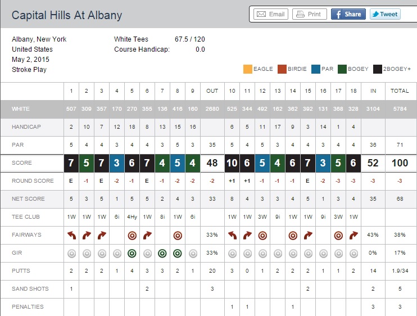Screen dimensions: 417x316
Task: Click the hole 10 score of 10
Action: click(x=232, y=163)
